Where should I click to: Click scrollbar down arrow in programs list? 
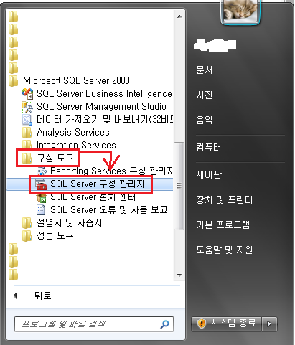click(179, 275)
